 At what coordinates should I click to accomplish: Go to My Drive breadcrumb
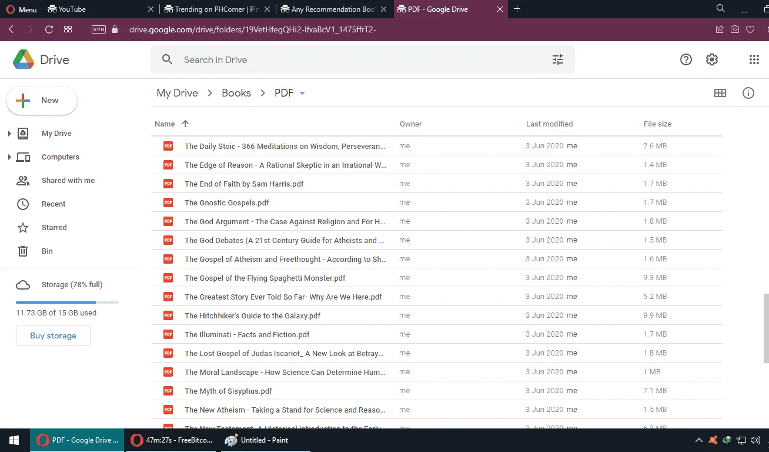coord(178,93)
